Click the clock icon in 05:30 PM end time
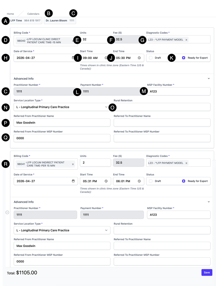 (x=139, y=58)
